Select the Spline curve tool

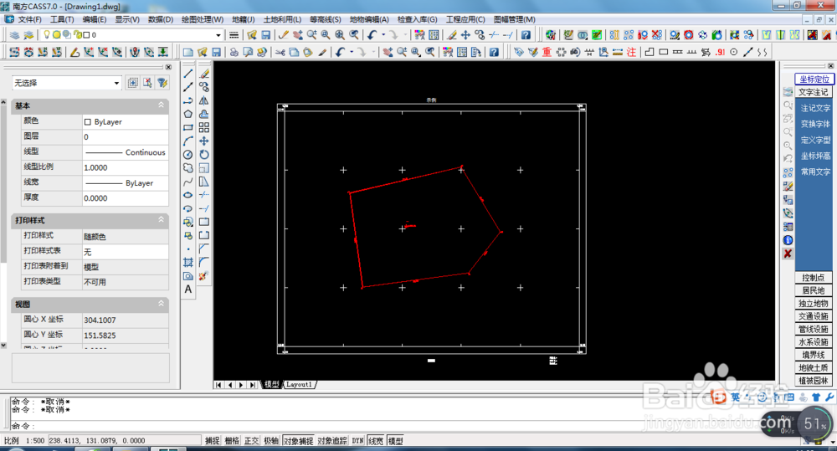pos(187,182)
